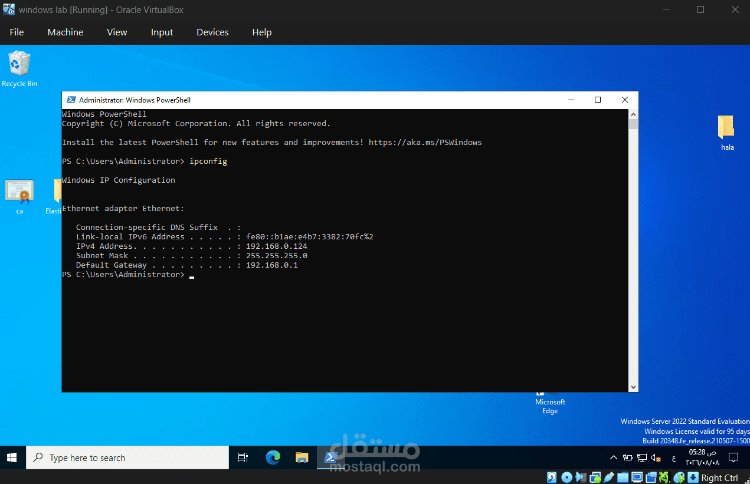Open the View menu

click(117, 32)
